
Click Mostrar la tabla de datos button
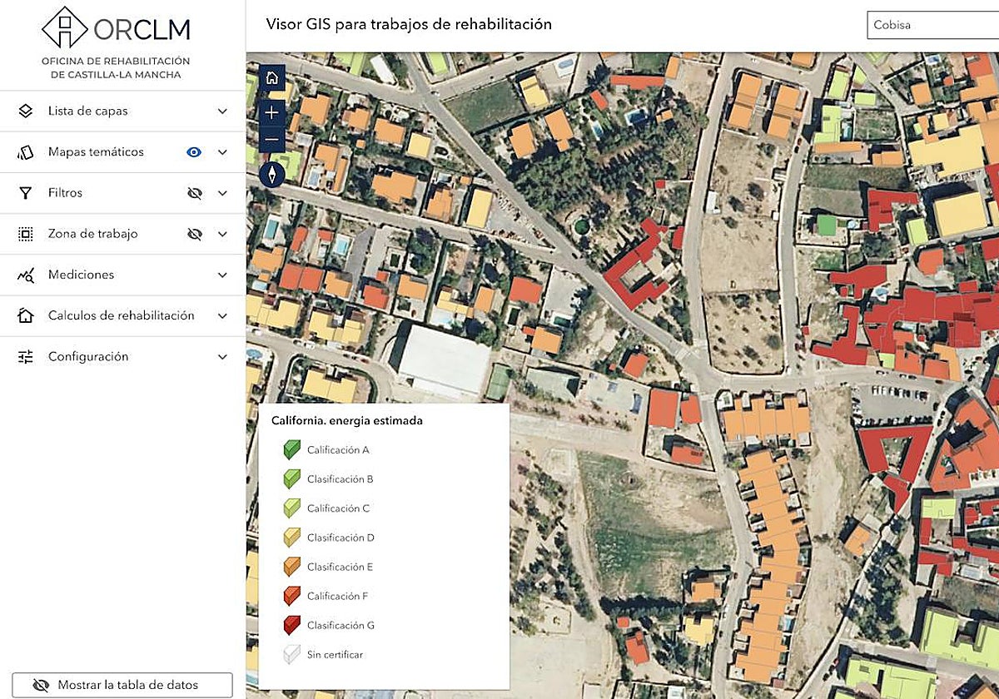(x=122, y=685)
